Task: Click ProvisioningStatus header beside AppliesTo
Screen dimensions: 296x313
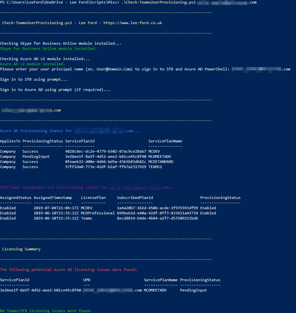Action: tap(42, 141)
